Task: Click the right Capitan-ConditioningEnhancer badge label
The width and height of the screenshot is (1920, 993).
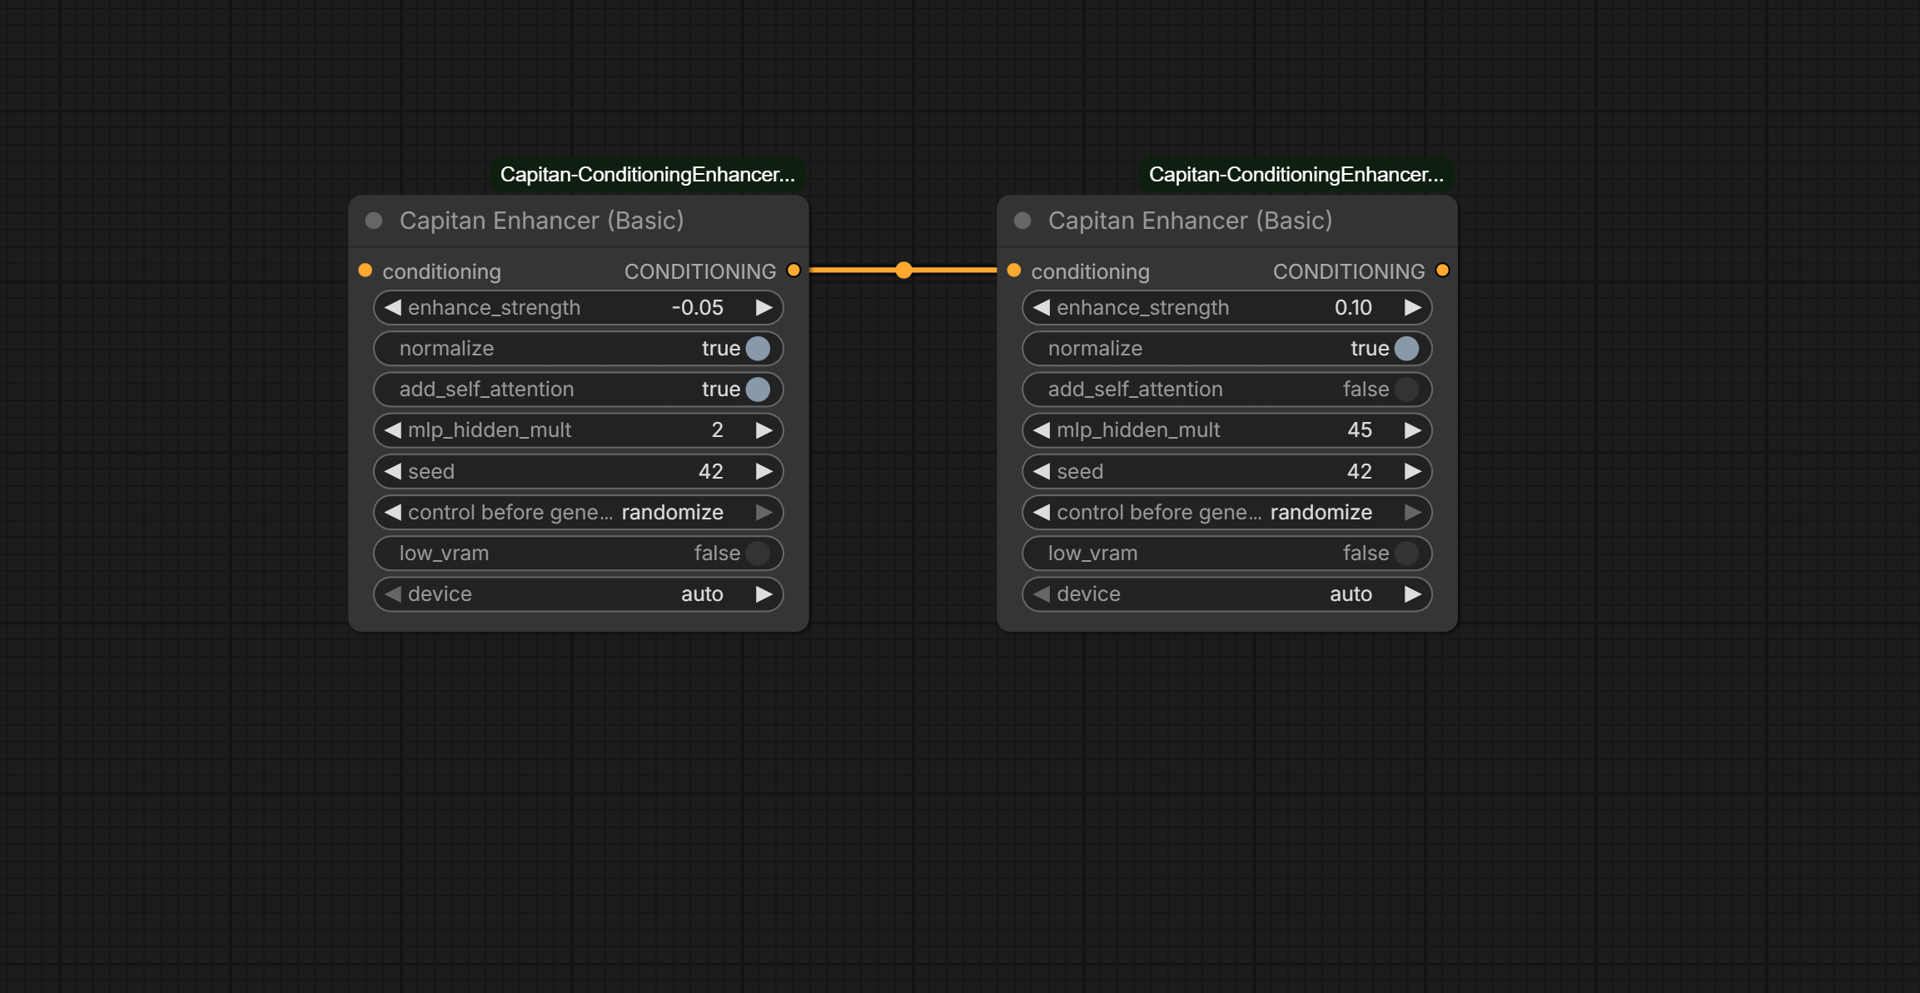Action: click(1296, 175)
